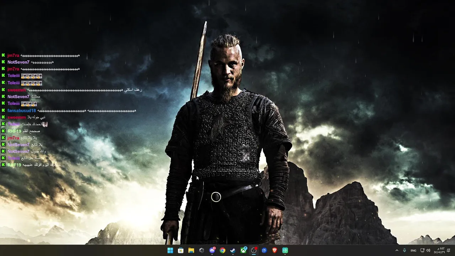Open the green waveform app on taskbar
The height and width of the screenshot is (256, 455).
pyautogui.click(x=285, y=250)
